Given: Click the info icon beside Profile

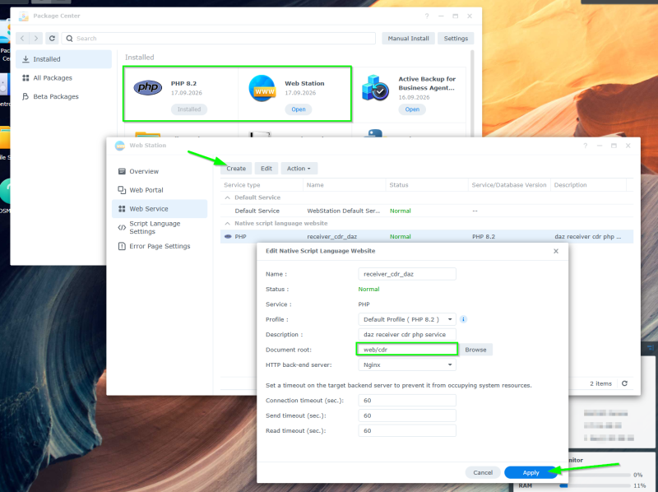Looking at the screenshot, I should pos(463,319).
